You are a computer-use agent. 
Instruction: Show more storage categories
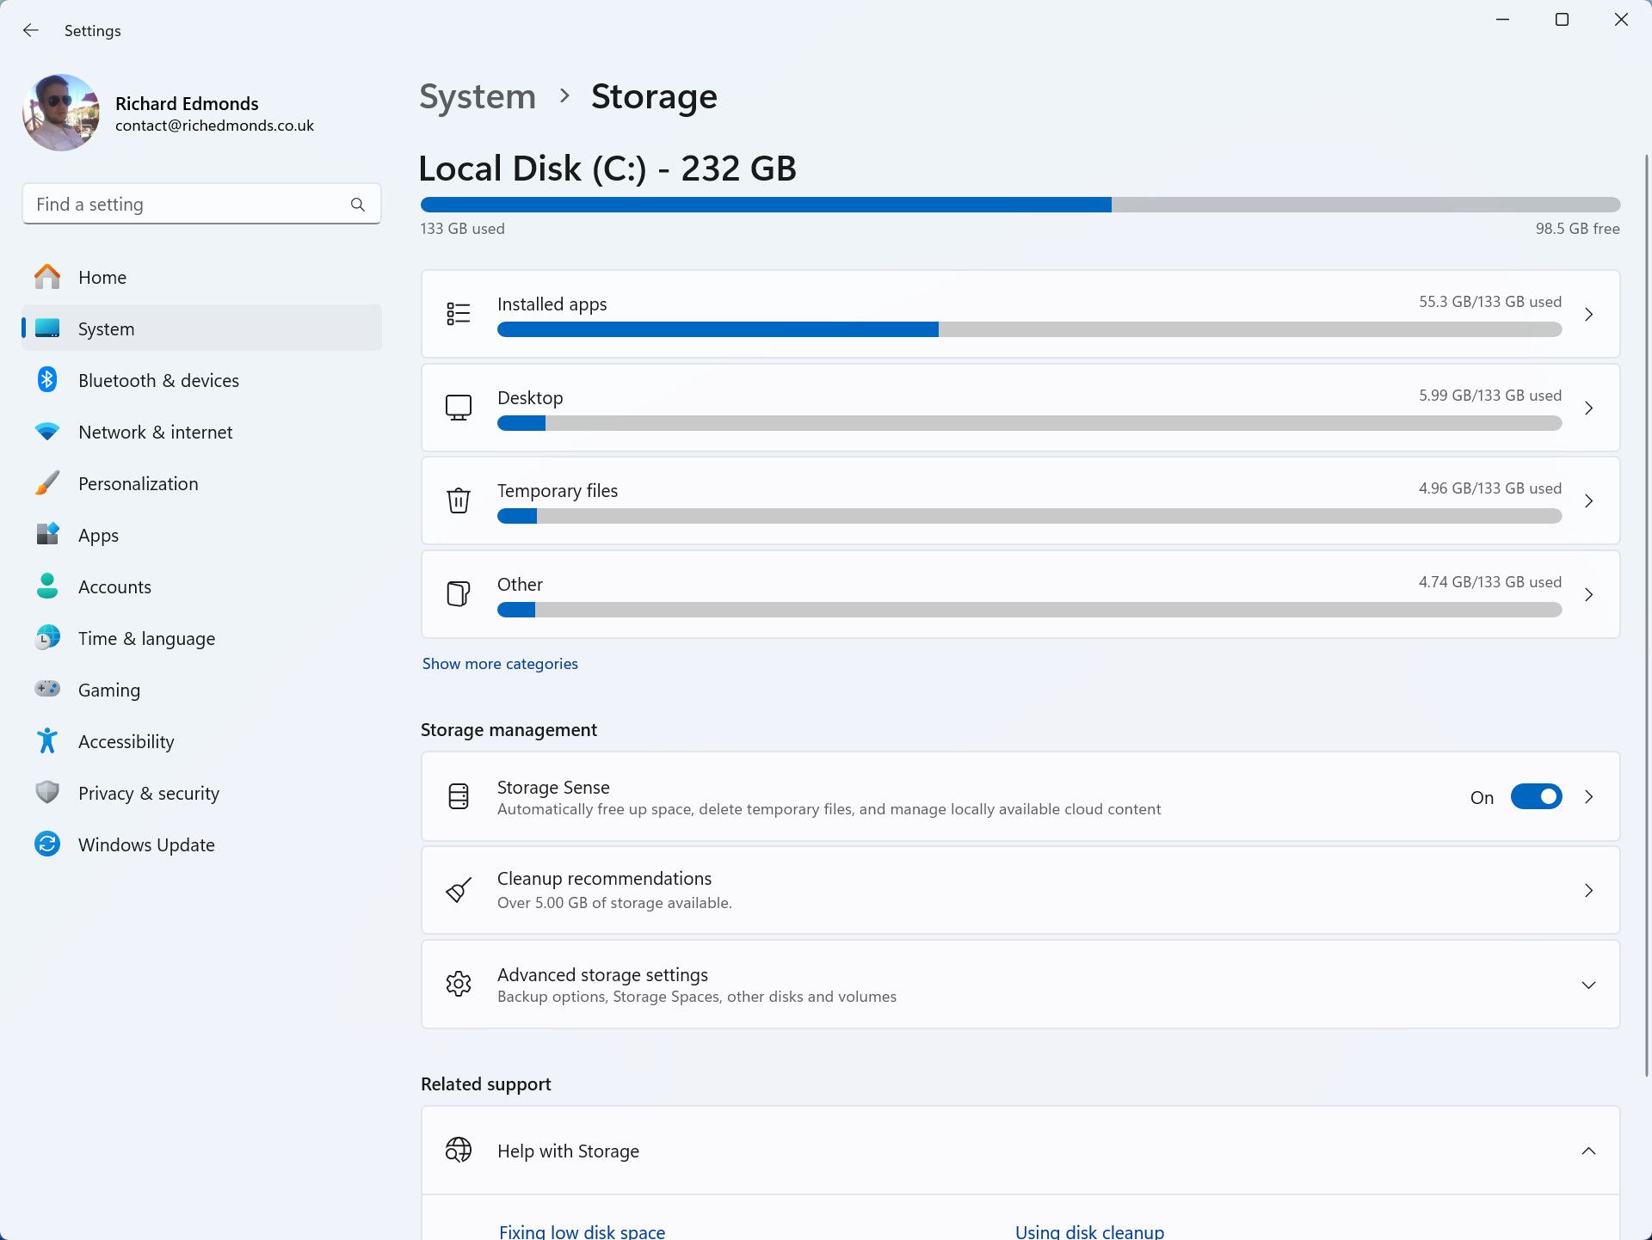pyautogui.click(x=499, y=663)
